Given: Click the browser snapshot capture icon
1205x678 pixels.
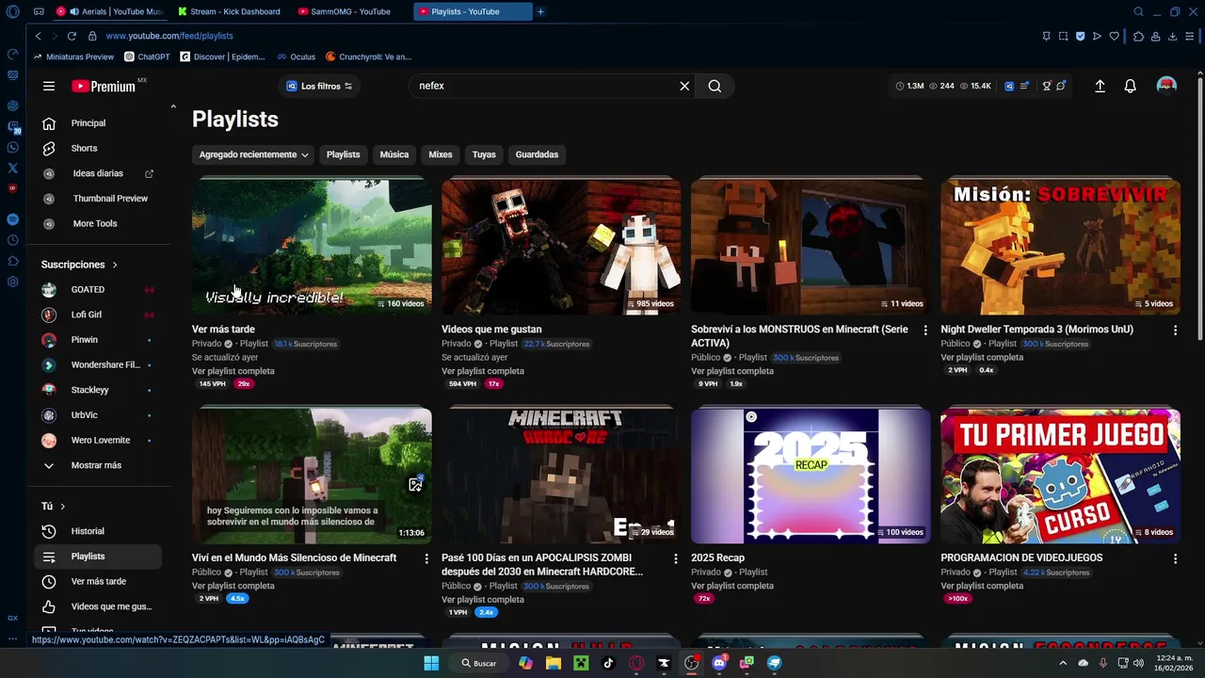Looking at the screenshot, I should pos(1063,36).
